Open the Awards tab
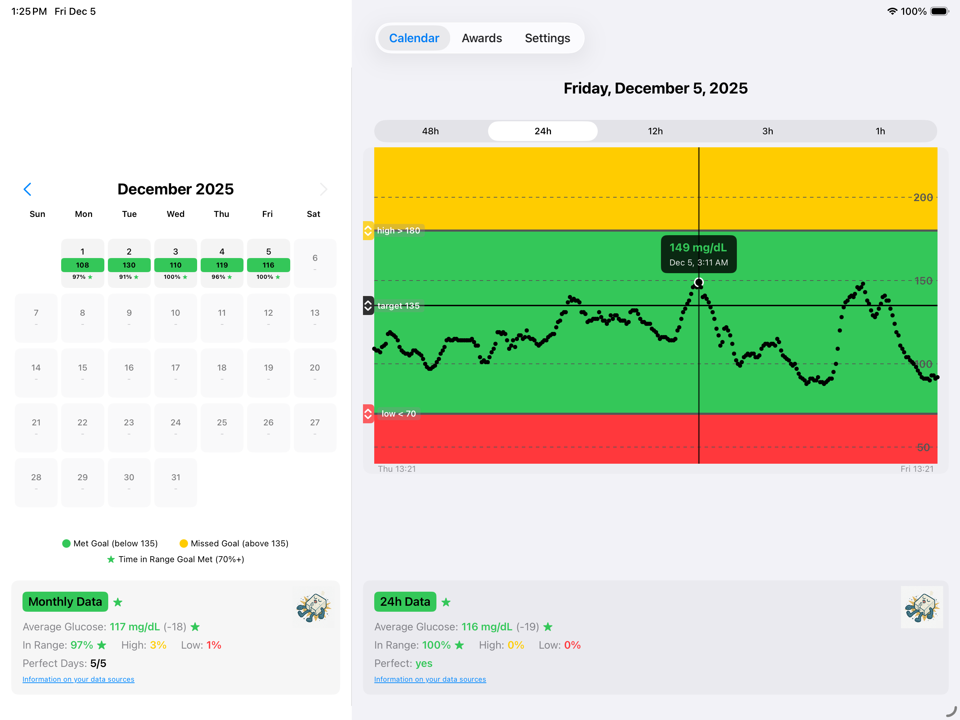960x720 pixels. coord(482,38)
